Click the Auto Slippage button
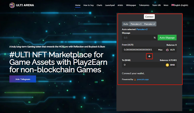This screenshot has height=113, width=194. point(167,38)
